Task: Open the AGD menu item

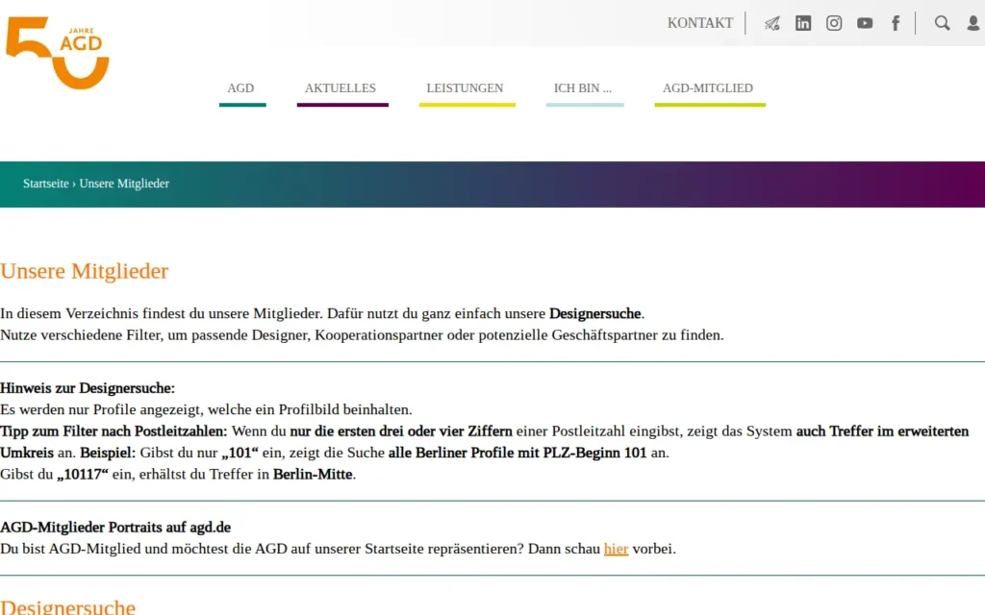Action: pyautogui.click(x=240, y=88)
